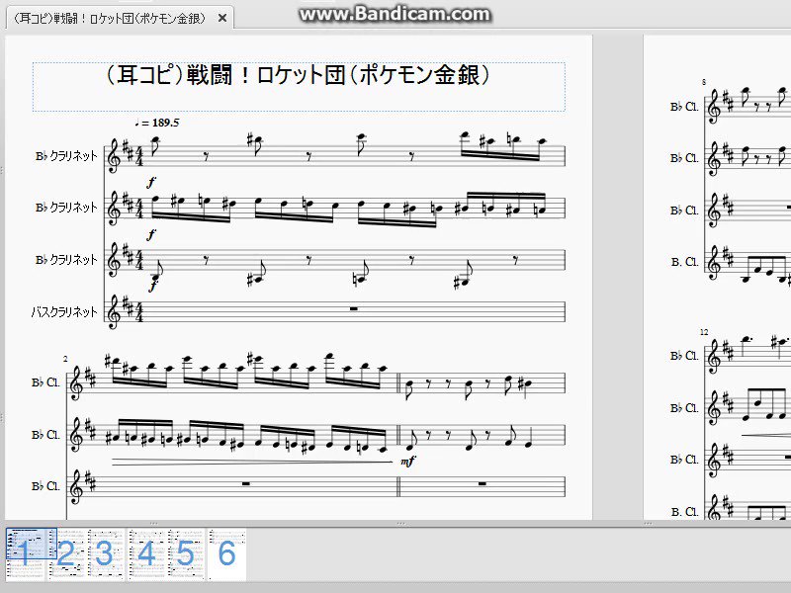Viewport: 791px width, 593px height.
Task: Select the top staff B♭ クラリネット label
Action: 66,156
